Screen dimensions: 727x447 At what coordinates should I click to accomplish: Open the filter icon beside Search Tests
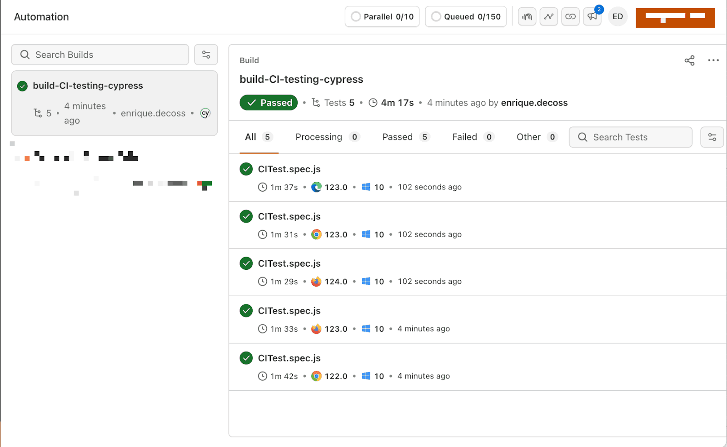tap(712, 137)
